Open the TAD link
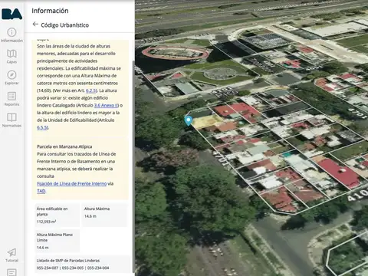This screenshot has height=276, width=368. coord(41,191)
